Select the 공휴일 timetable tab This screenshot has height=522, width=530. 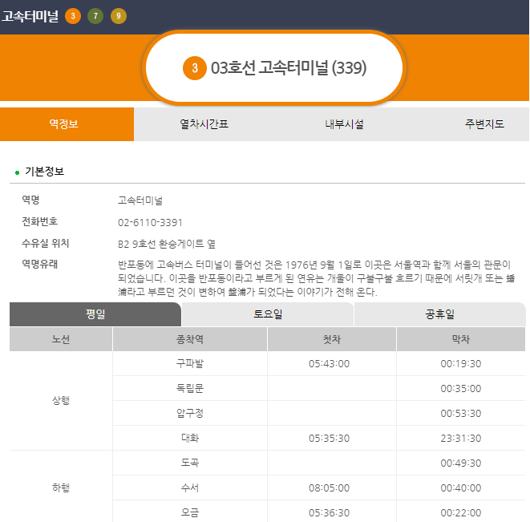[x=439, y=314]
